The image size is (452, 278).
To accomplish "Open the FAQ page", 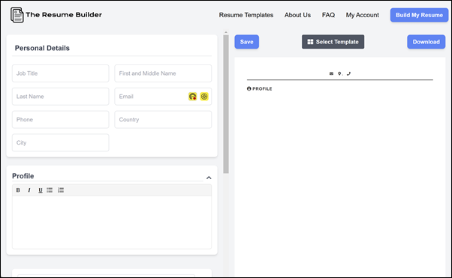I will pos(328,15).
